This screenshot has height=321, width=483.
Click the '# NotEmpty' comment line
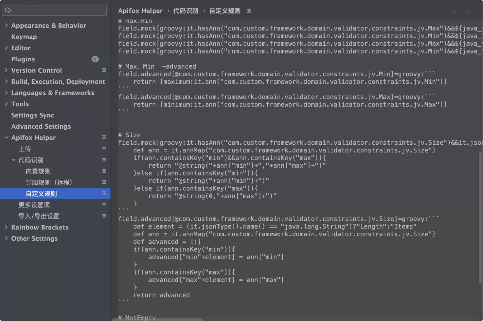137,317
